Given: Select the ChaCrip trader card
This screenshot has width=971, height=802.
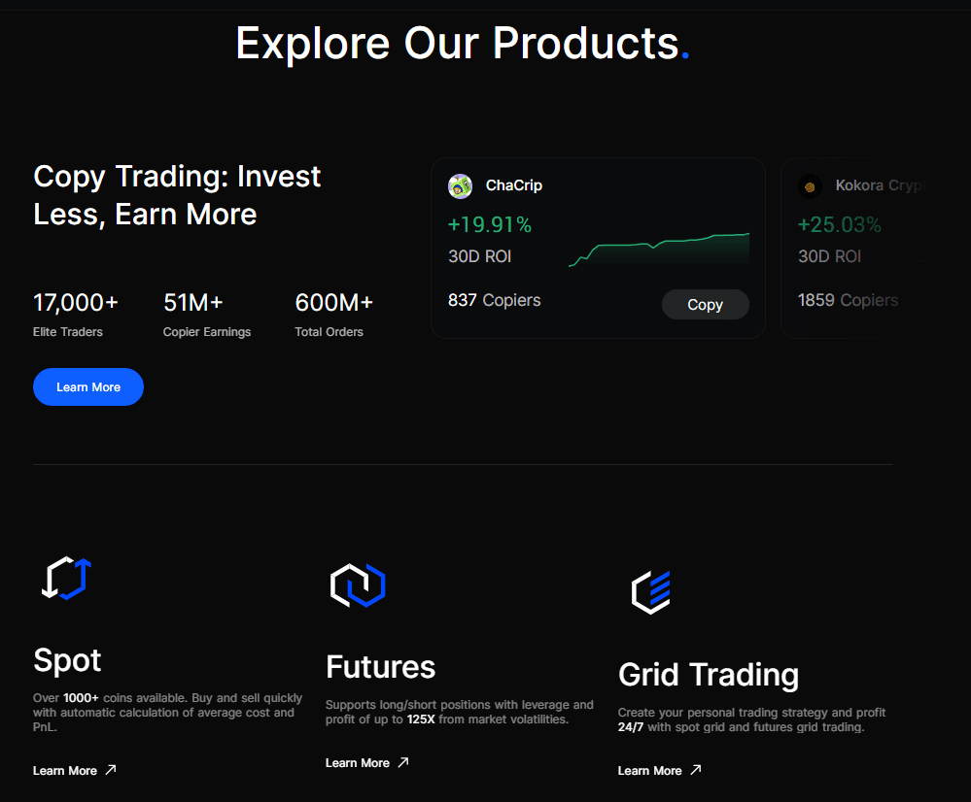Looking at the screenshot, I should (x=598, y=248).
